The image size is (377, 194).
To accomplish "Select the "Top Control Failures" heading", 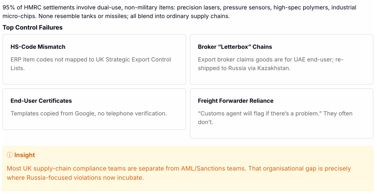I will point(32,27).
